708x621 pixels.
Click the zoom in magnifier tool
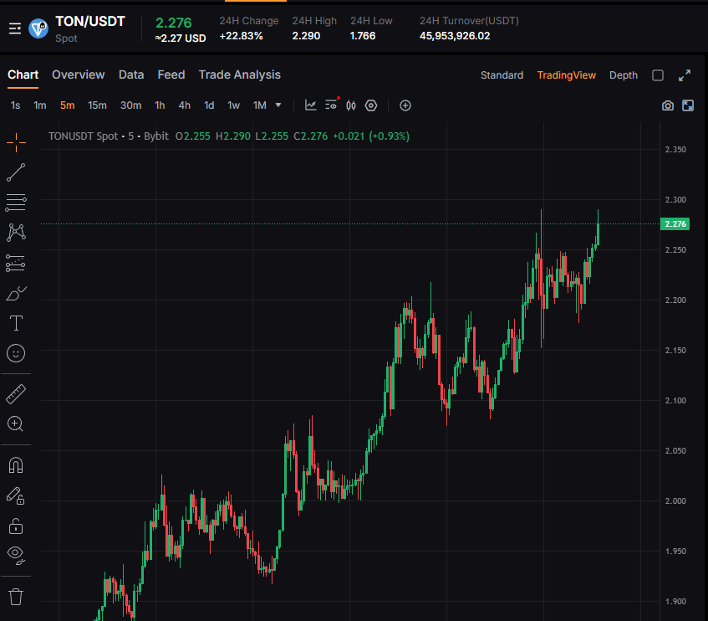(16, 424)
